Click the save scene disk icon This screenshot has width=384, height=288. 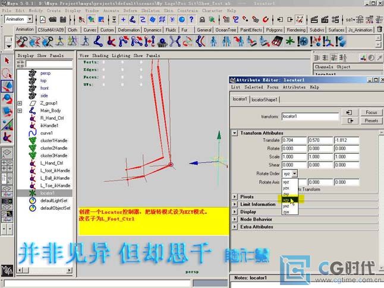(x=63, y=20)
